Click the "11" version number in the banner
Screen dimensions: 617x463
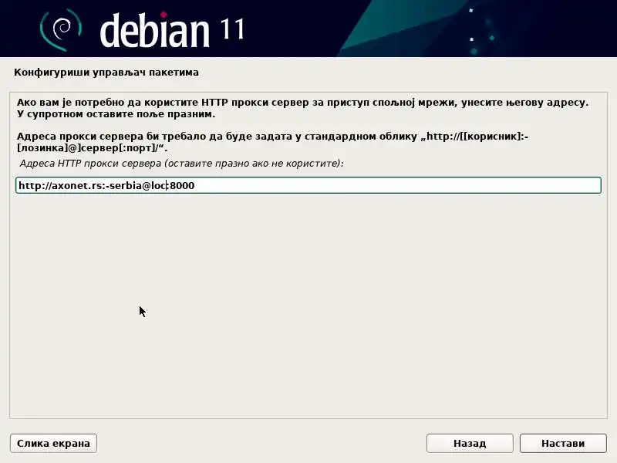232,29
